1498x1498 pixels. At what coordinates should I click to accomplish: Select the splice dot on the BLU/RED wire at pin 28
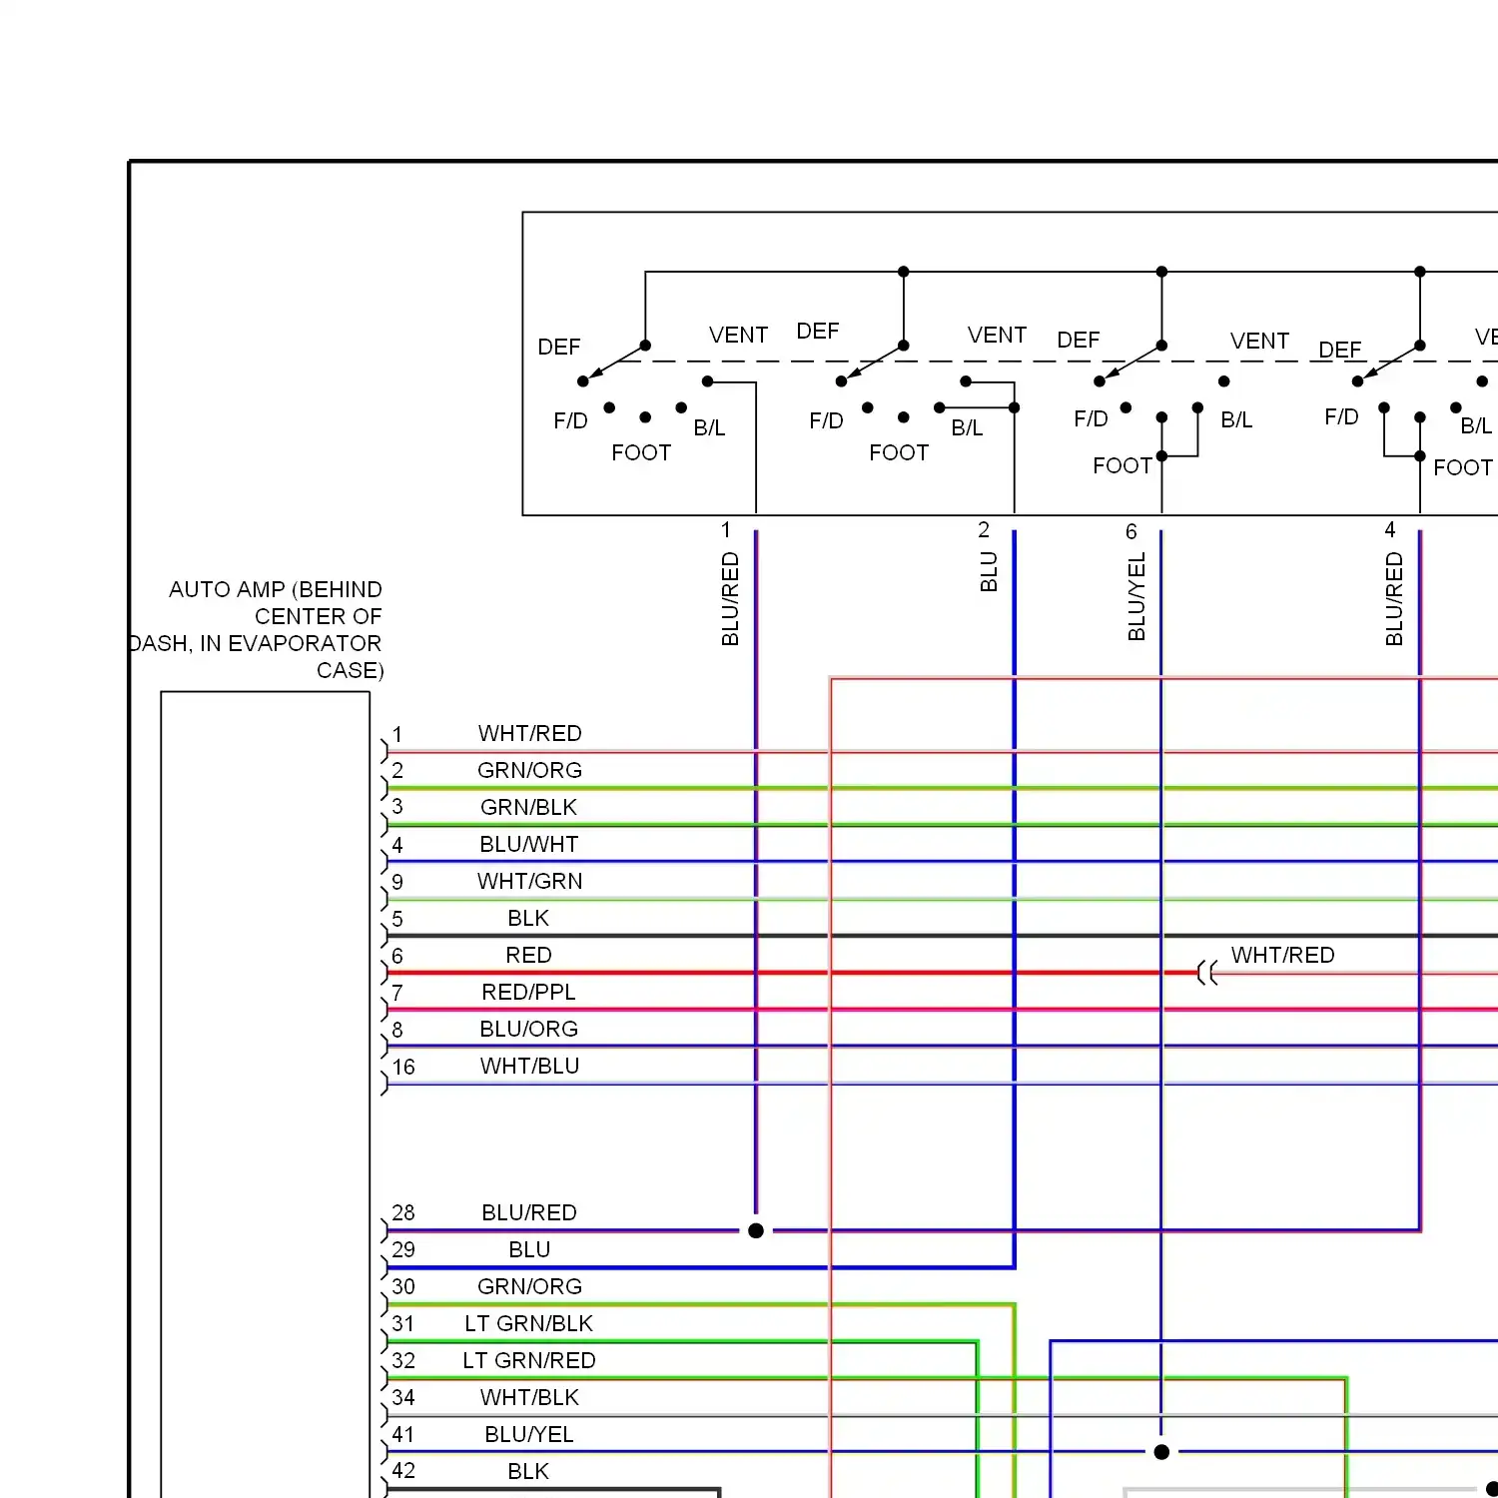click(x=756, y=1231)
